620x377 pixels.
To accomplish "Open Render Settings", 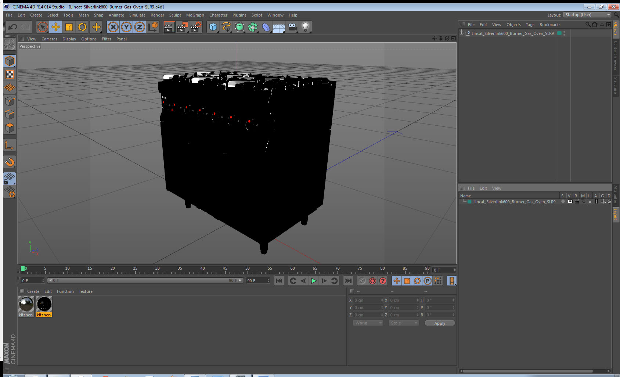I will click(196, 27).
